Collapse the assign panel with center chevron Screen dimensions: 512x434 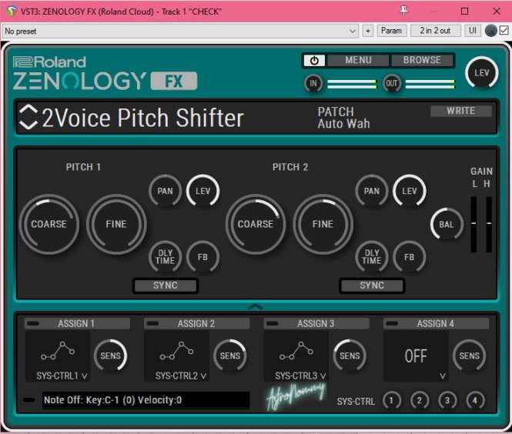[256, 307]
